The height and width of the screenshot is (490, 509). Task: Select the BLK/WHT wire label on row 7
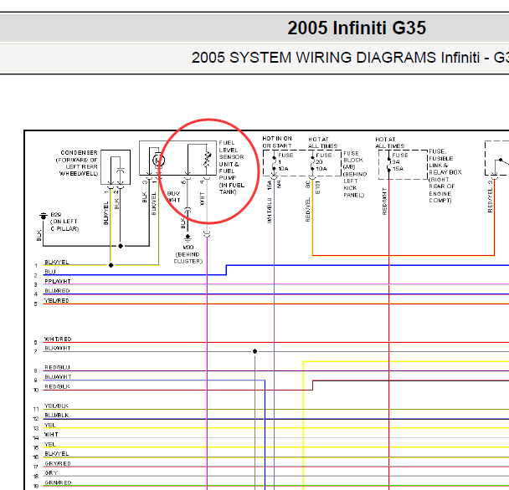click(58, 348)
